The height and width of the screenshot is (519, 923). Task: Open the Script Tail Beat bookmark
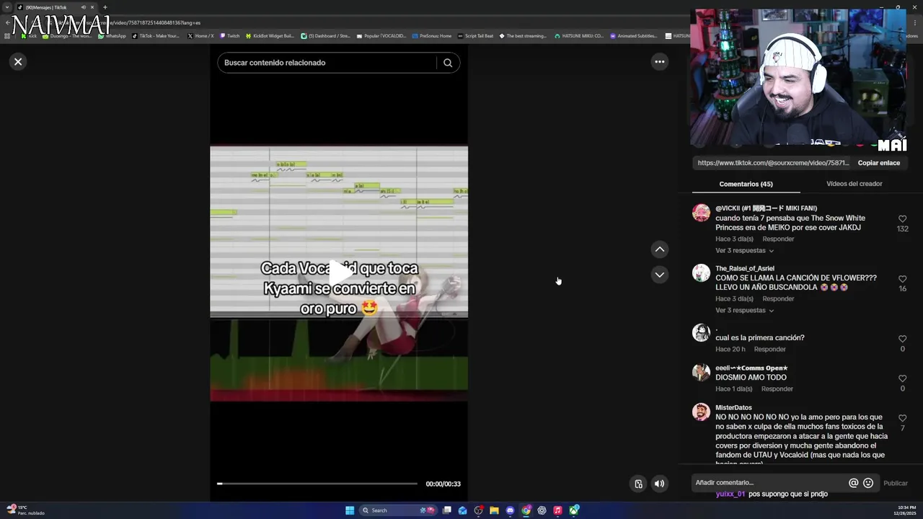476,36
